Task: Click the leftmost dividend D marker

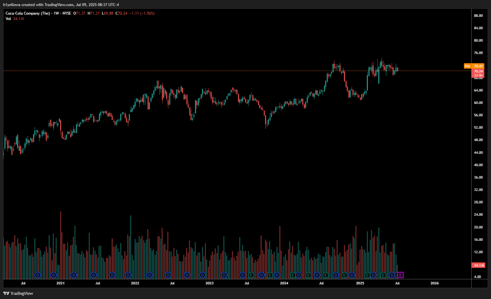Action: pyautogui.click(x=38, y=275)
